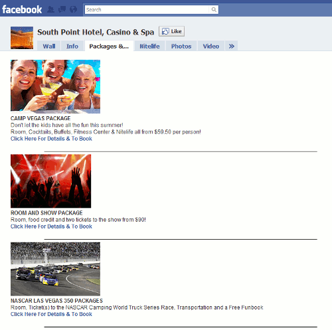Image resolution: width=332 pixels, height=330 pixels.
Task: Open the messages icon in header
Action: [62, 9]
